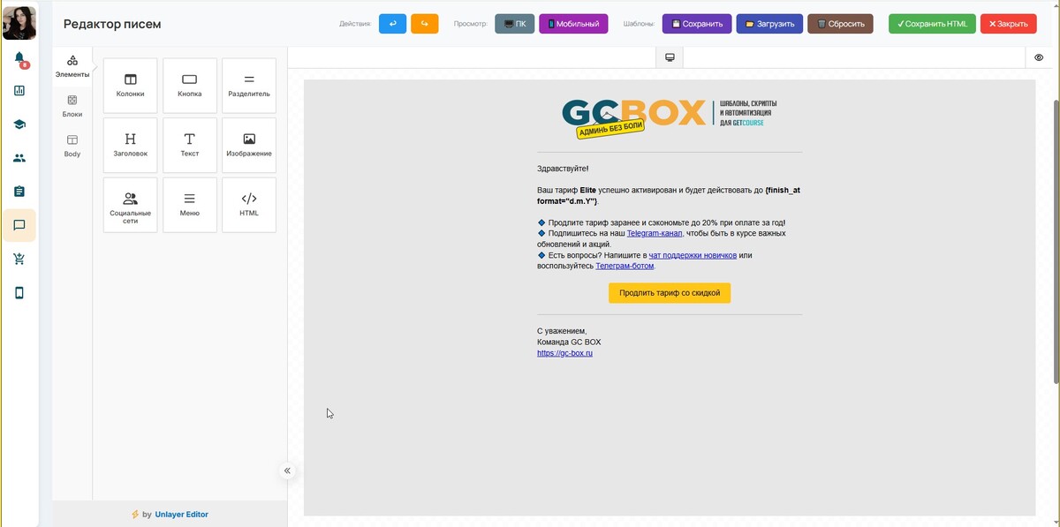Image resolution: width=1060 pixels, height=527 pixels.
Task: Select the HTML element tile
Action: click(x=249, y=205)
